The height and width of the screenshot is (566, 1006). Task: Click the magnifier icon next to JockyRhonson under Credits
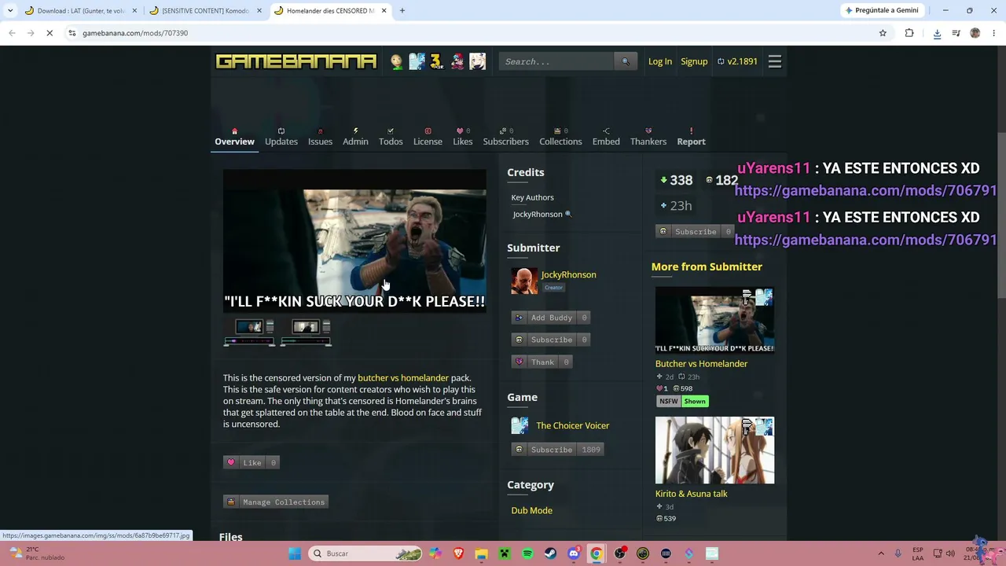tap(568, 215)
